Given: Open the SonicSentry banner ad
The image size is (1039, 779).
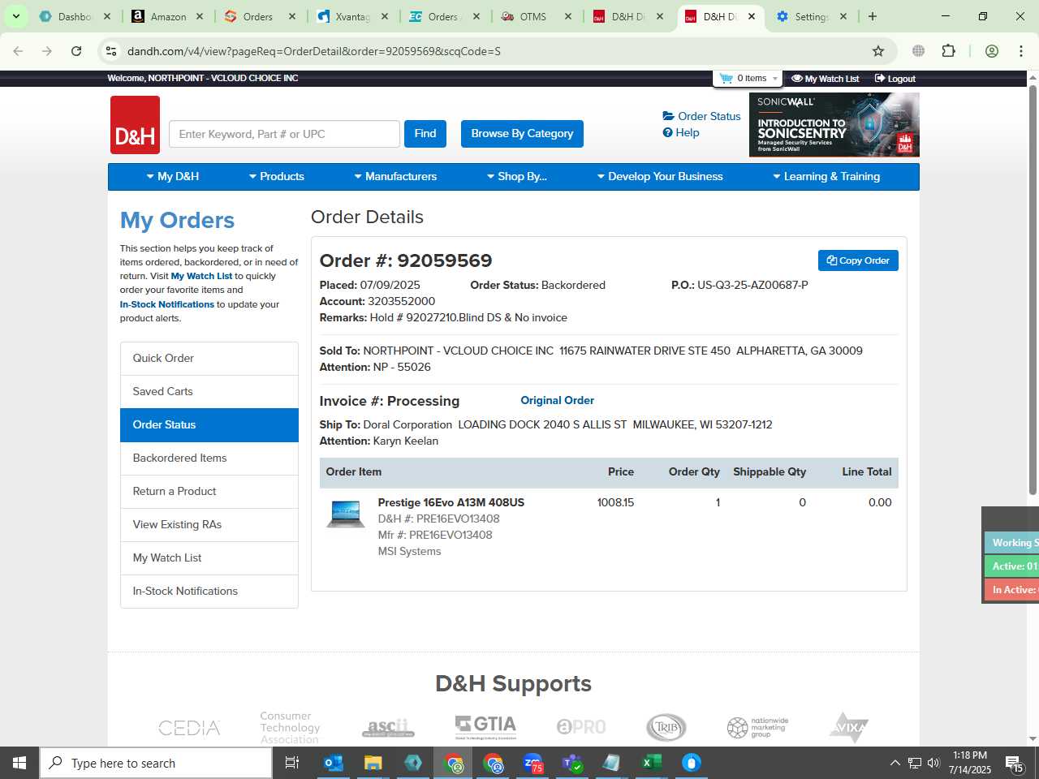Looking at the screenshot, I should point(834,124).
